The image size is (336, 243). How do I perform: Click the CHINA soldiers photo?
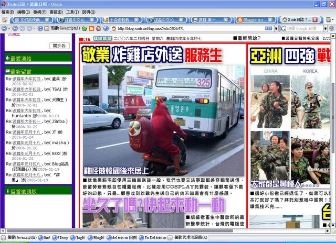tap(270, 102)
